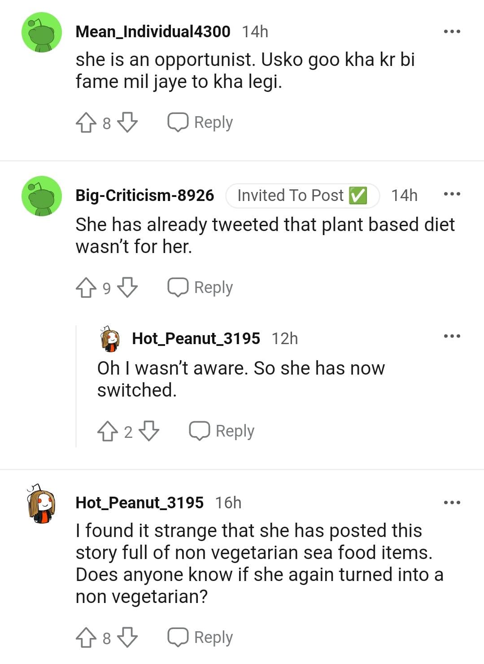Open more options for the 12h reply
This screenshot has height=664, width=484.
(452, 336)
